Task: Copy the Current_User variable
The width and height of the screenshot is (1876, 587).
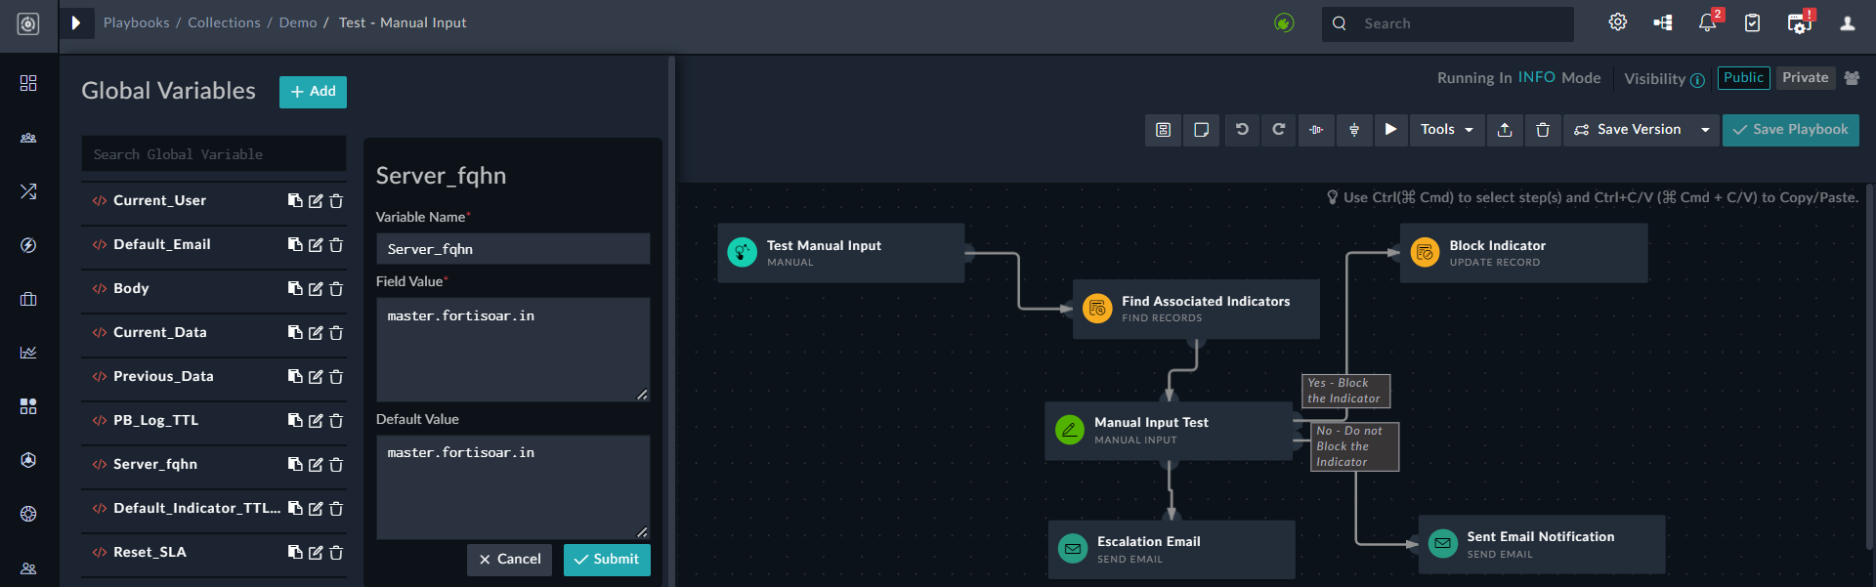Action: coord(295,200)
